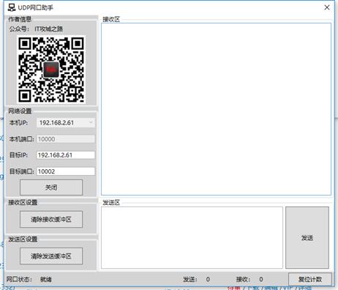Screen dimensions: 338x290
Task: Click the 公众号 IT攻城之路 label
Action: pos(36,29)
